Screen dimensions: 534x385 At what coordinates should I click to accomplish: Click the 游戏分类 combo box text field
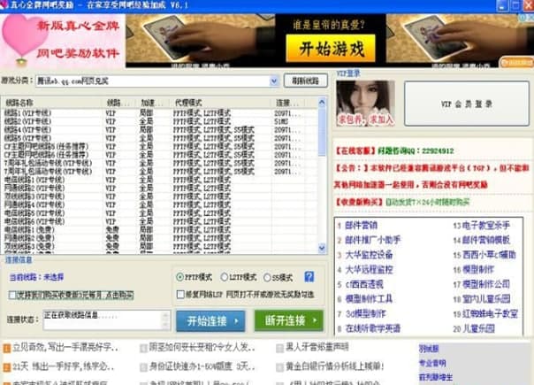tap(153, 81)
